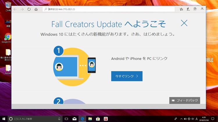Select the 縮小革命CB folder on the desktop

point(6,55)
